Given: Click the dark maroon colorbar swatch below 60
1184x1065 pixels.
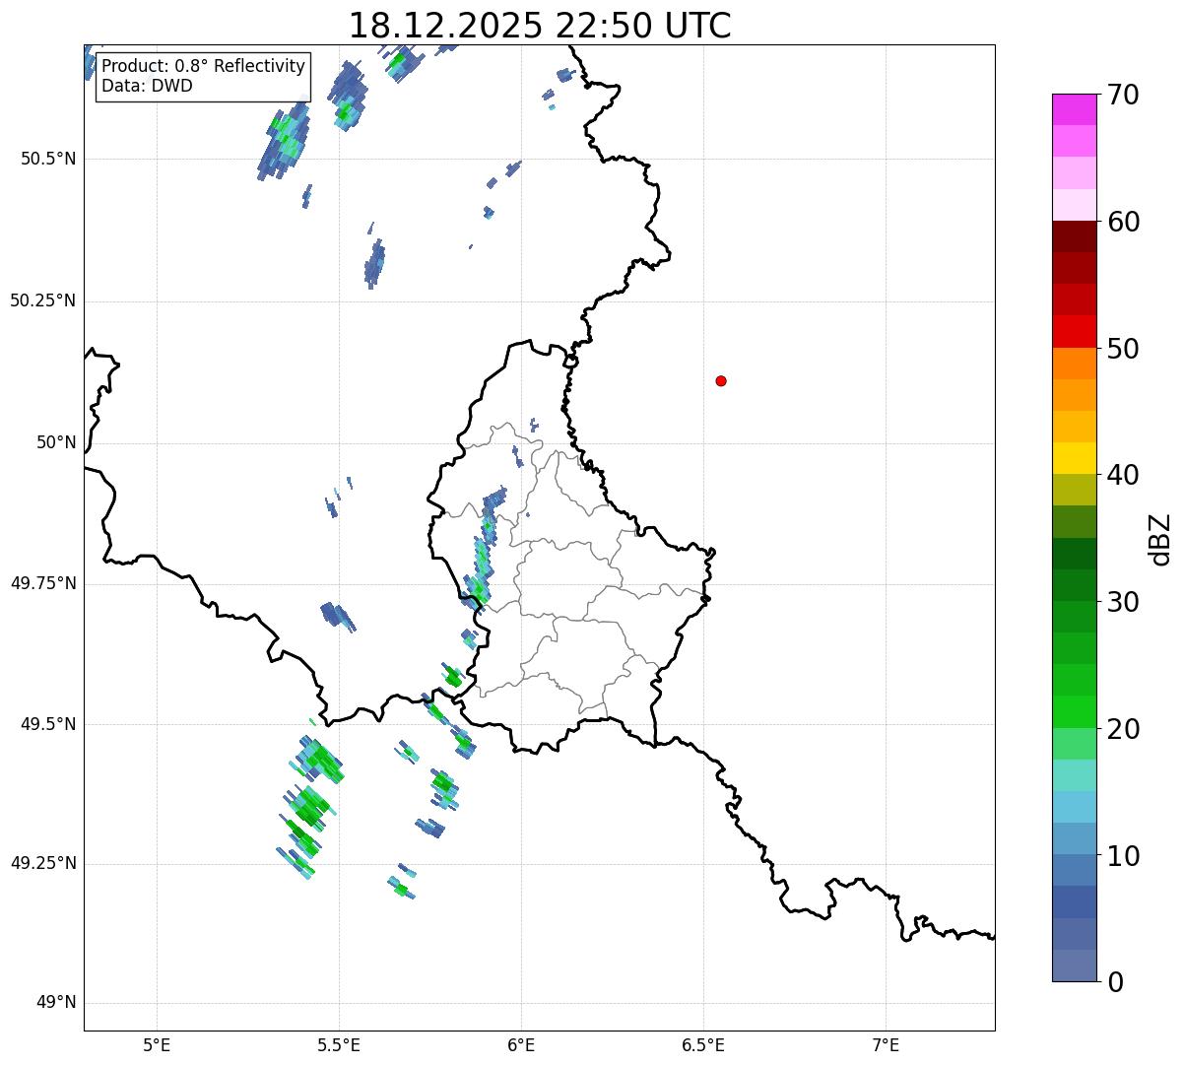Looking at the screenshot, I should click(1075, 236).
